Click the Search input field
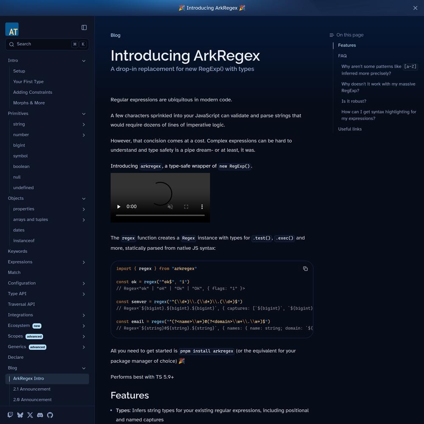Image resolution: width=424 pixels, height=424 pixels. coord(42,44)
